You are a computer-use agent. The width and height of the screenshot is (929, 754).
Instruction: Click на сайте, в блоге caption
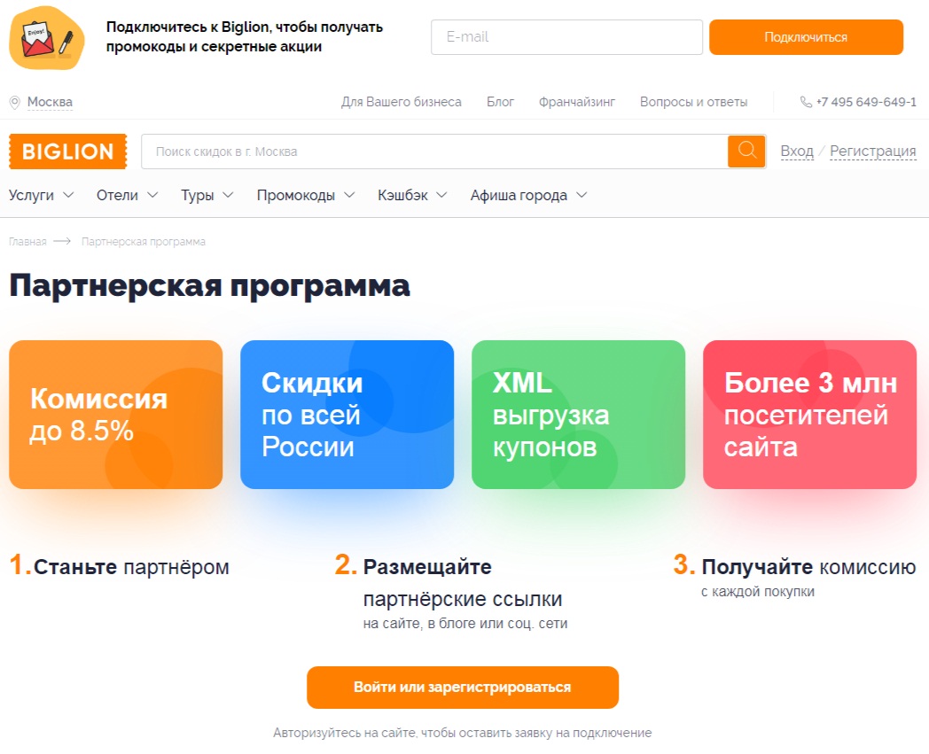tap(465, 623)
